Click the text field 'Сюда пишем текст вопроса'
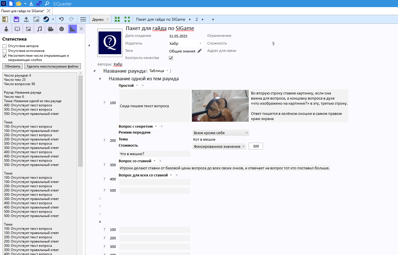This screenshot has width=398, height=255. [155, 106]
